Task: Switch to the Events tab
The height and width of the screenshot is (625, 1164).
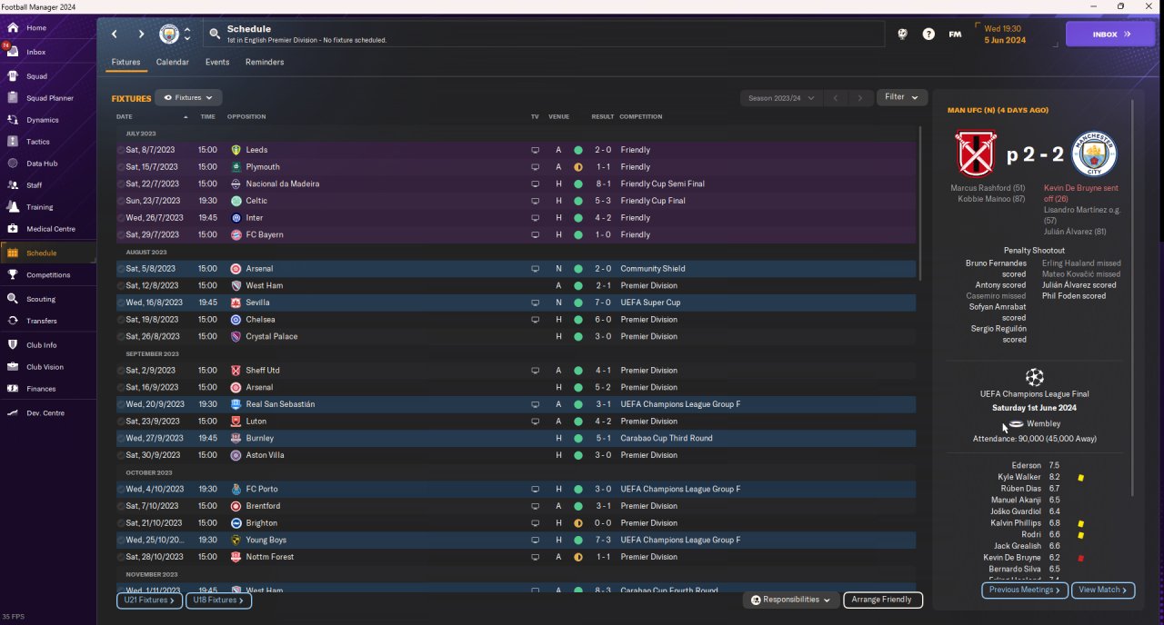Action: pos(217,63)
